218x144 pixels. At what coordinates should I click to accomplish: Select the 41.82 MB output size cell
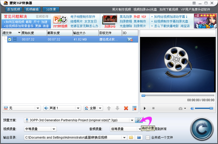click(80, 39)
